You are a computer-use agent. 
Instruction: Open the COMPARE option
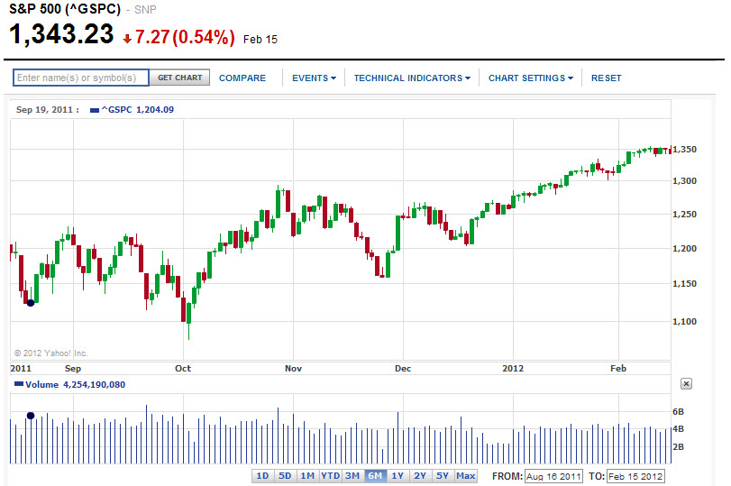click(x=242, y=78)
